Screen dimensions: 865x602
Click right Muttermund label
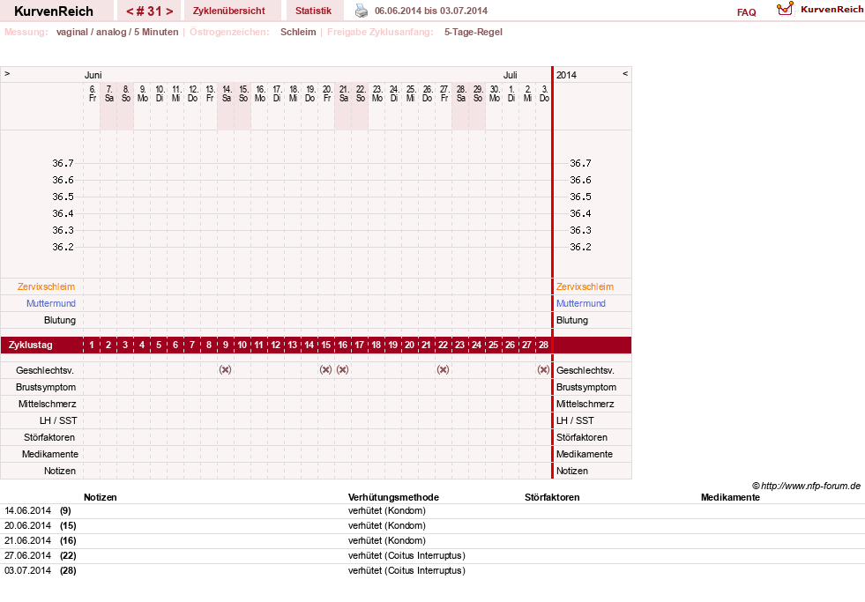(x=581, y=303)
